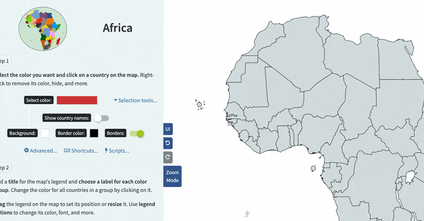Open the red Select color swatch
The image size is (424, 221).
click(x=77, y=100)
